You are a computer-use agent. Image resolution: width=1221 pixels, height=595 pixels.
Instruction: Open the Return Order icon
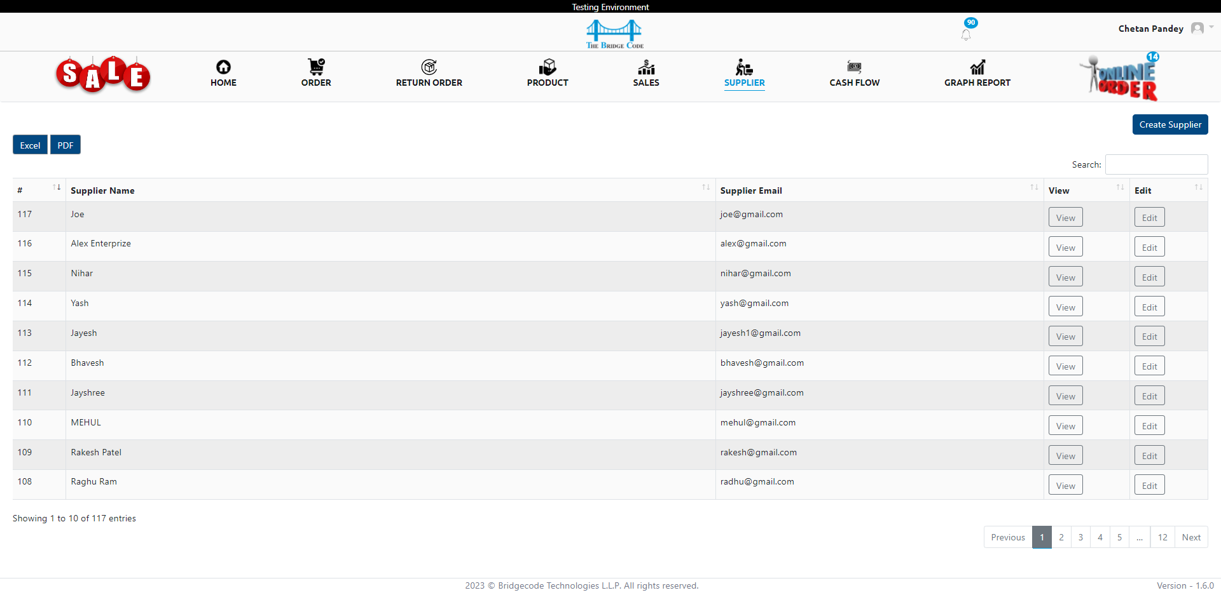pos(429,67)
